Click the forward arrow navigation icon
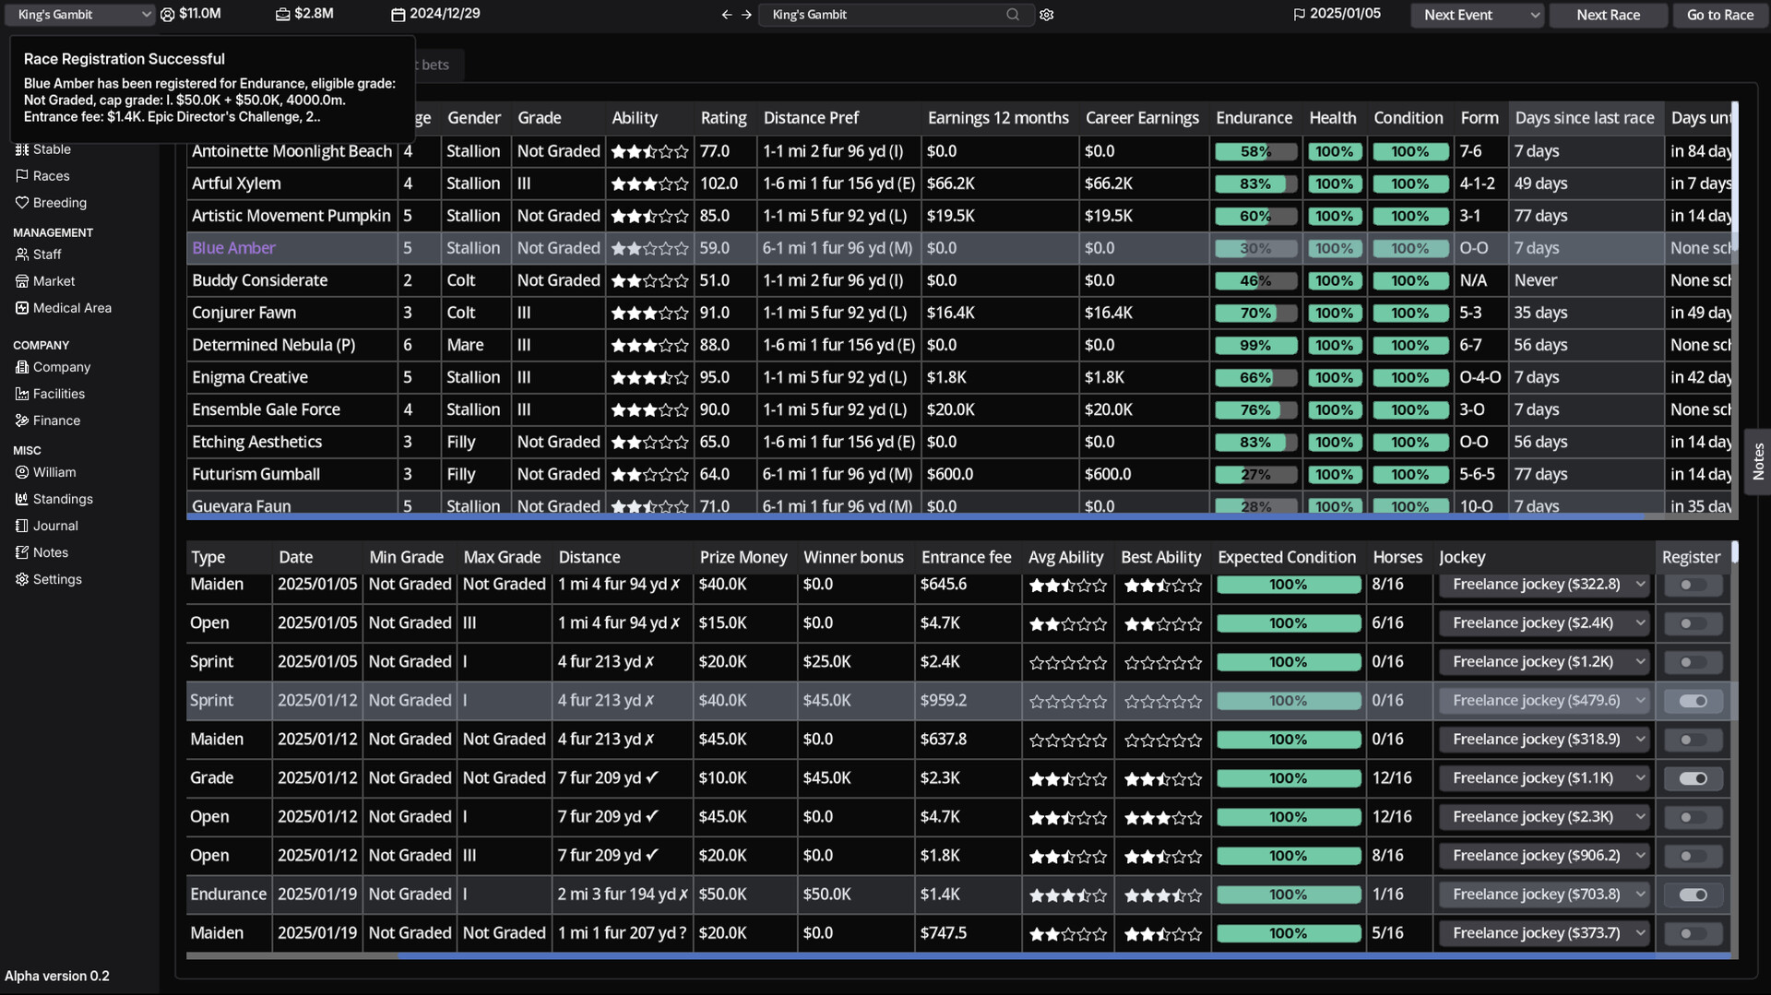Viewport: 1771px width, 995px height. tap(746, 15)
